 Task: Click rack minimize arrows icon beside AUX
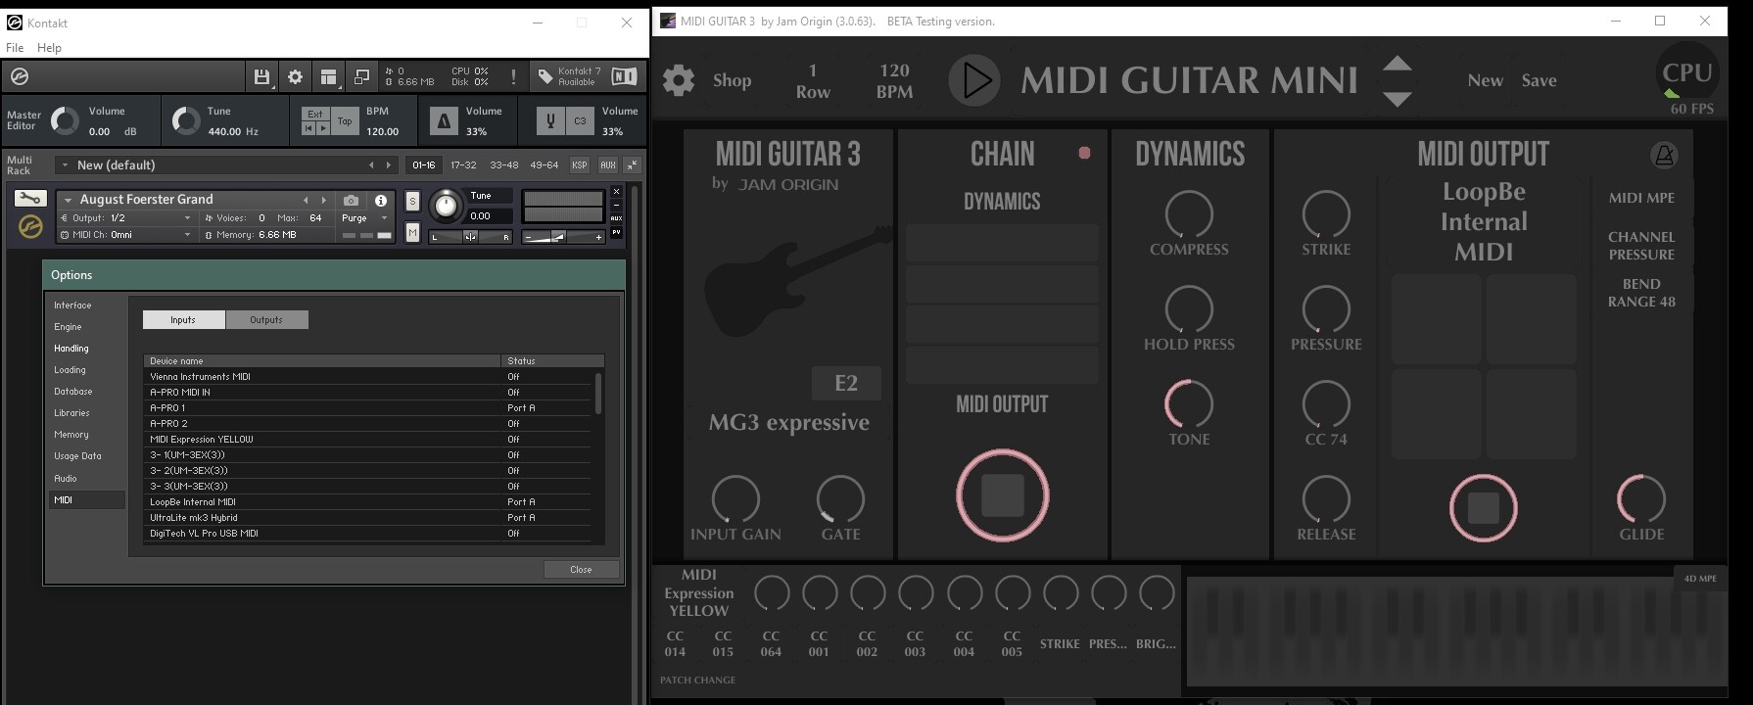point(632,164)
